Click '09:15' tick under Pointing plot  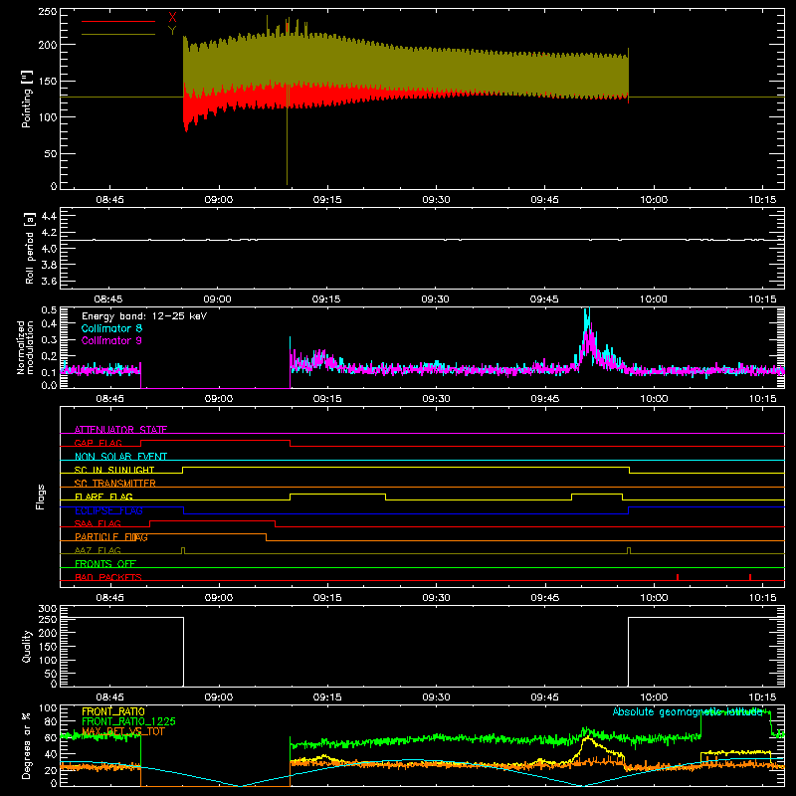[327, 200]
